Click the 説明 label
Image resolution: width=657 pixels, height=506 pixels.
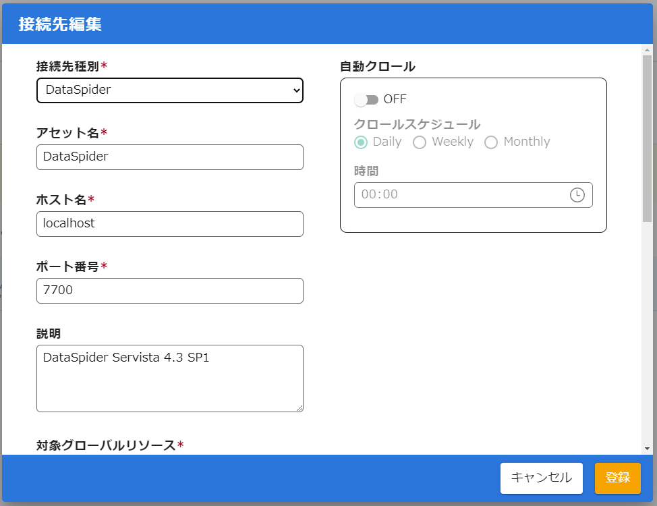[x=49, y=334]
